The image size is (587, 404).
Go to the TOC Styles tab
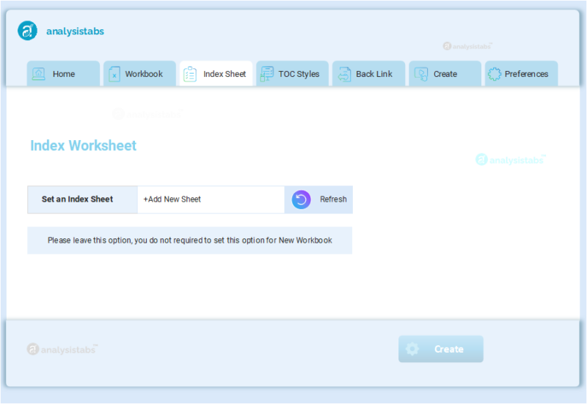tap(299, 74)
